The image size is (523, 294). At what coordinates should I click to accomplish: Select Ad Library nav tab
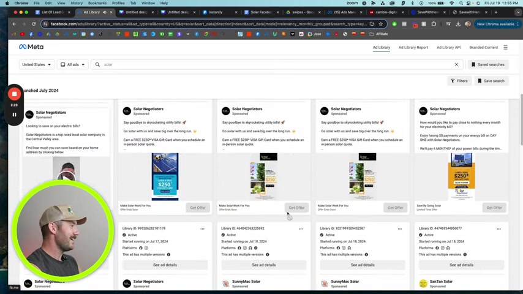(x=382, y=47)
